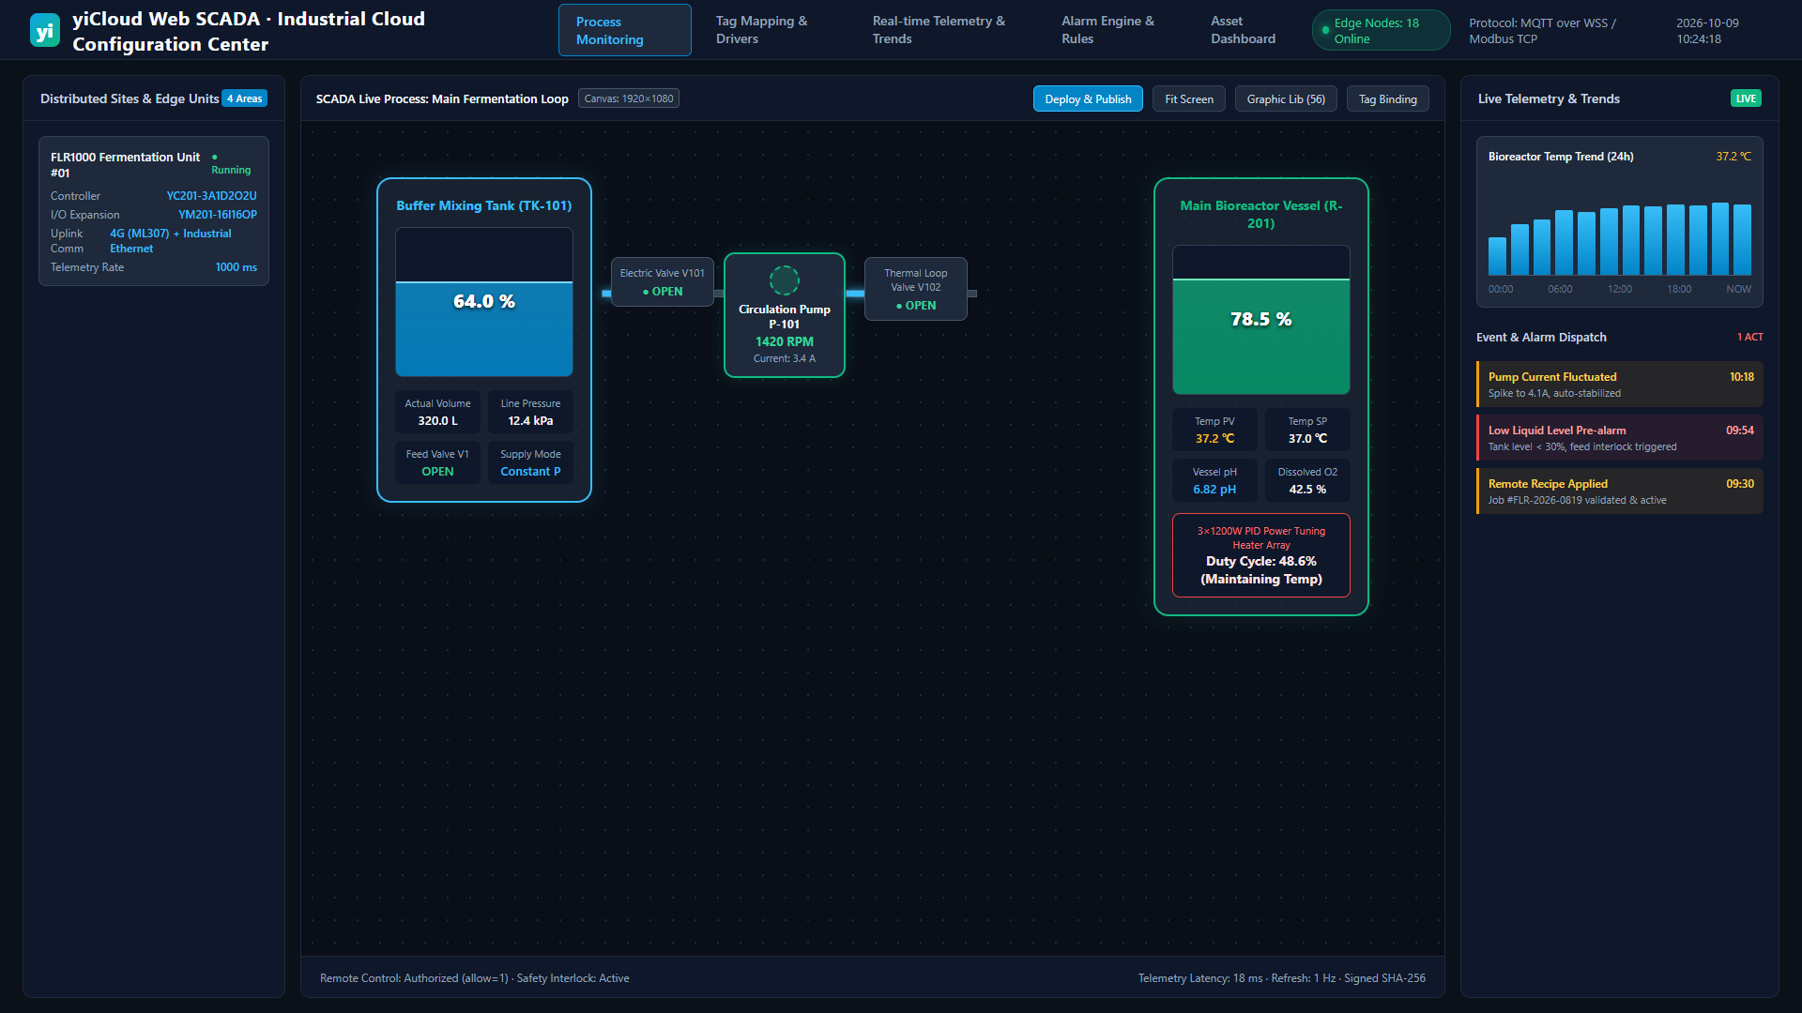
Task: Click the Fit Screen button
Action: pos(1189,98)
